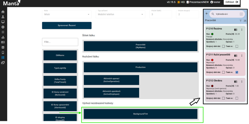Open the hamburger lines item in sidebar
Image resolution: width=249 pixels, height=124 pixels.
(x=3, y=32)
